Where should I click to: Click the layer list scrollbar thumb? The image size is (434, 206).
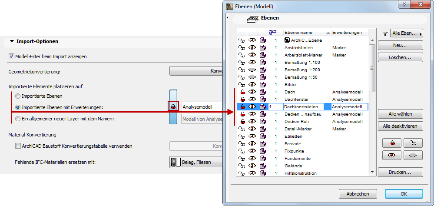pyautogui.click(x=372, y=68)
